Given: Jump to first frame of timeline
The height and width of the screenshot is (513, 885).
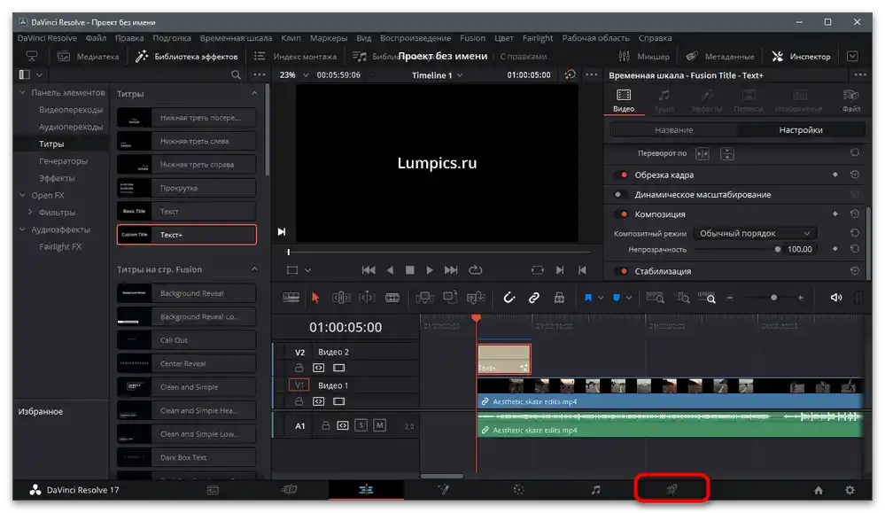Looking at the screenshot, I should [369, 270].
